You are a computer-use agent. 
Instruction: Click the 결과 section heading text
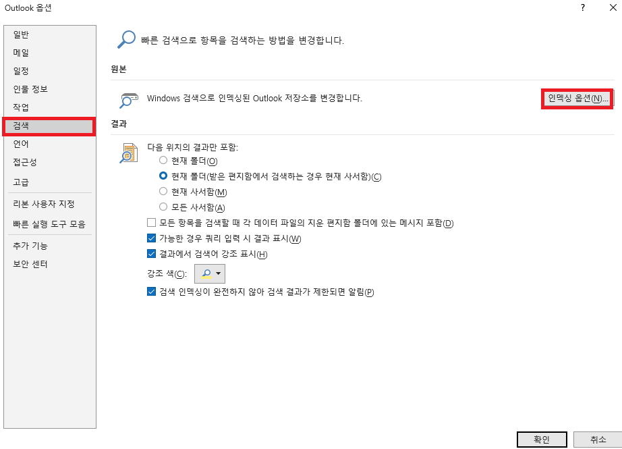(119, 124)
